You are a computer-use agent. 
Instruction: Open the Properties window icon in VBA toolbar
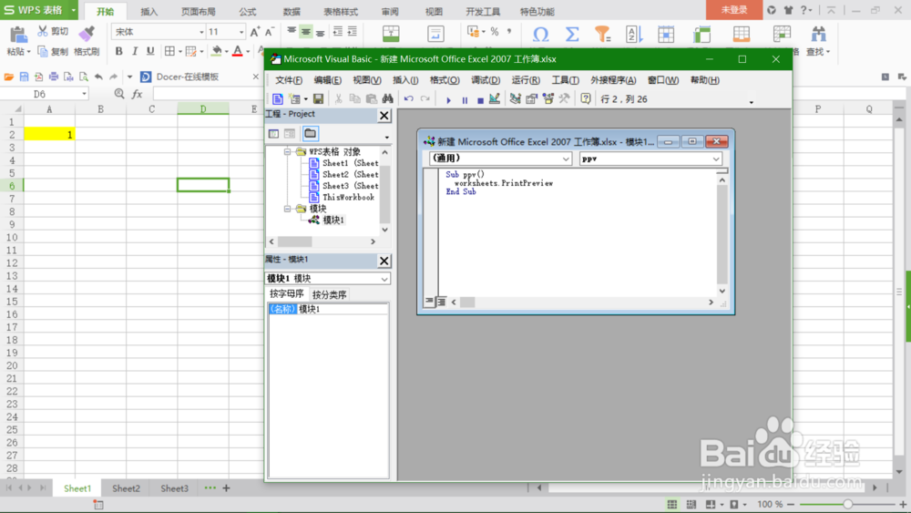[x=531, y=98]
